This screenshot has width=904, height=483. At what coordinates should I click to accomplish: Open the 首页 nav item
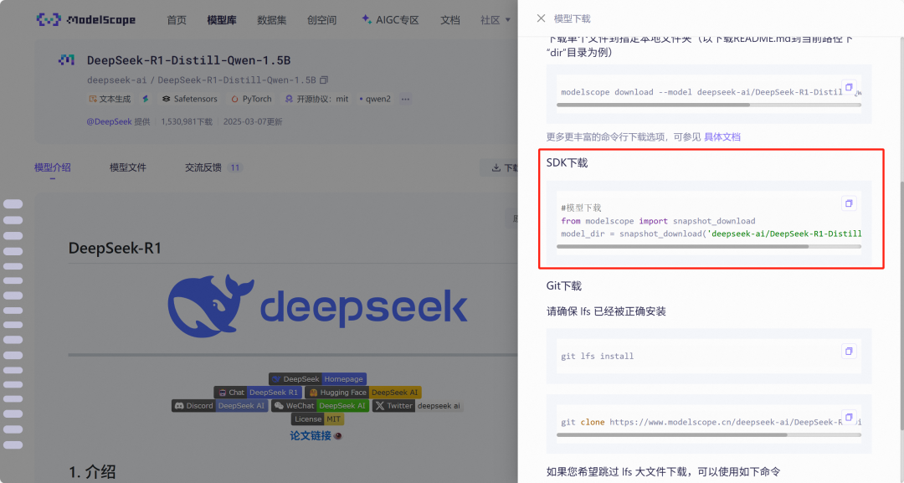[x=177, y=20]
